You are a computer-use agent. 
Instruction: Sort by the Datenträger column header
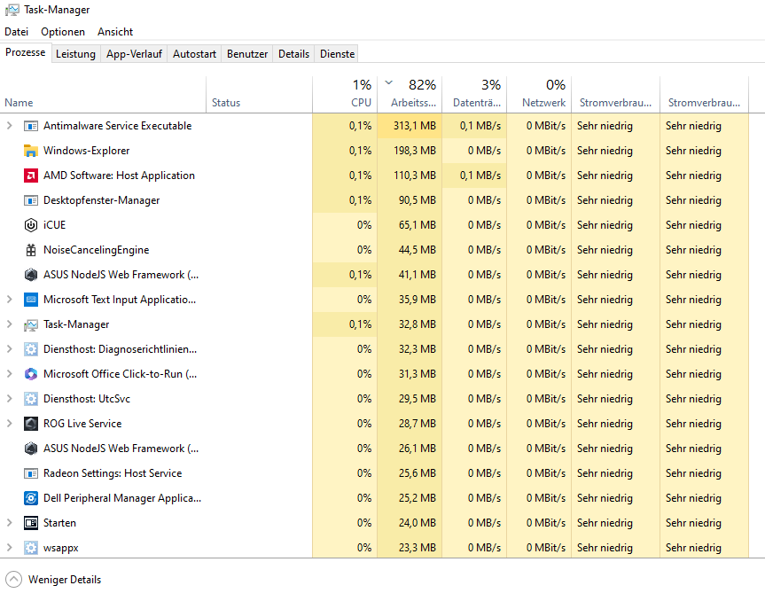(x=475, y=95)
